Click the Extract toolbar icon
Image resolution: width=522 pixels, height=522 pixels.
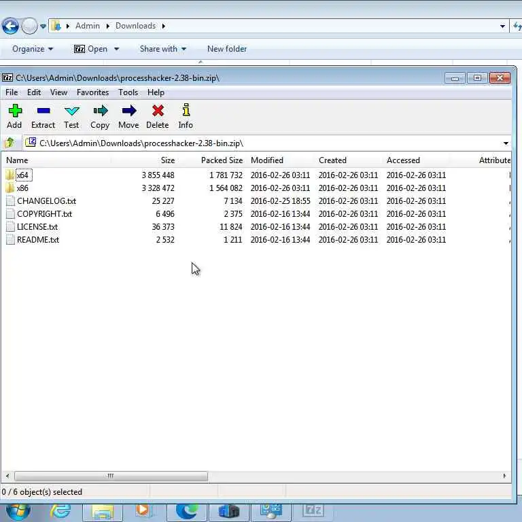point(43,111)
